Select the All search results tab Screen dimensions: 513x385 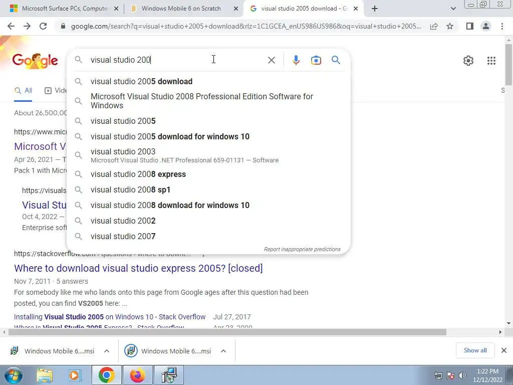coord(23,91)
